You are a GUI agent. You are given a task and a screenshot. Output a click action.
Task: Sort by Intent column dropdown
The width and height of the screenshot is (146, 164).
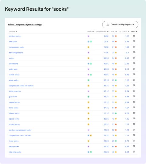(x=93, y=32)
